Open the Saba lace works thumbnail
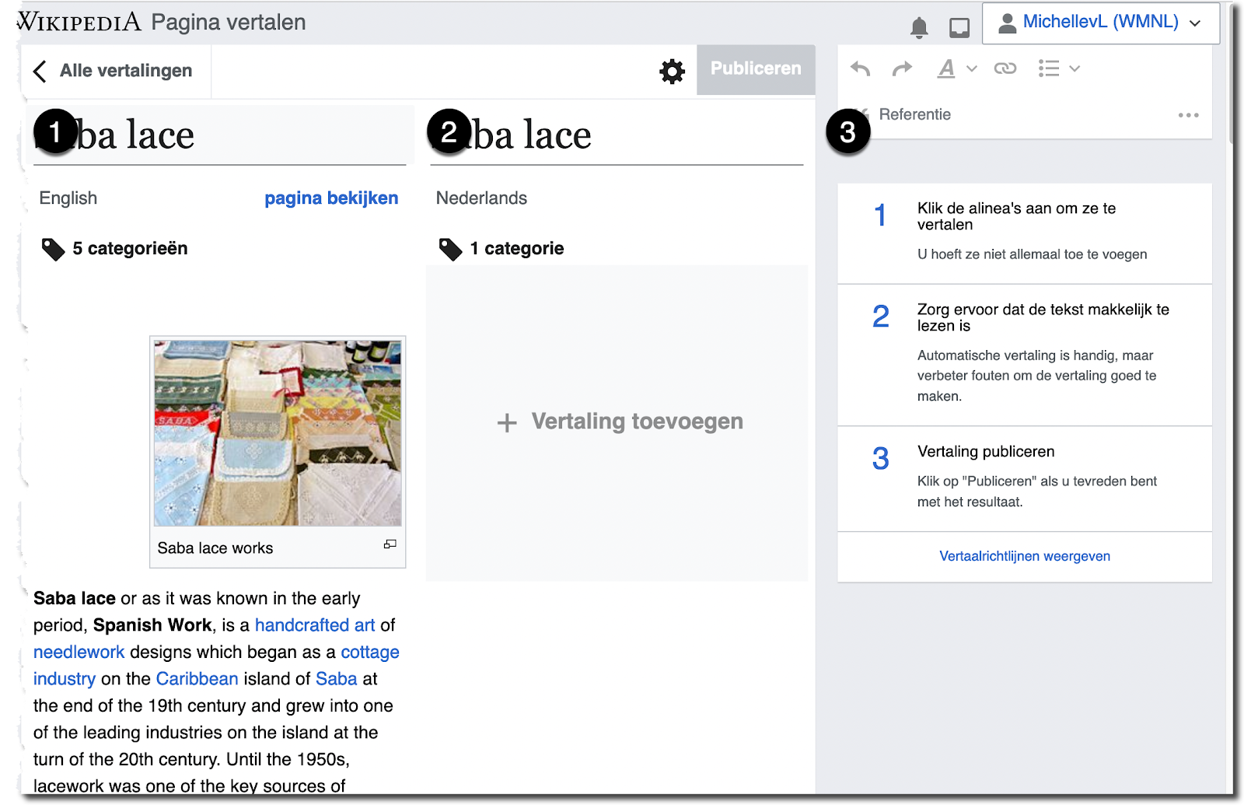This screenshot has height=805, width=1244. tap(278, 433)
